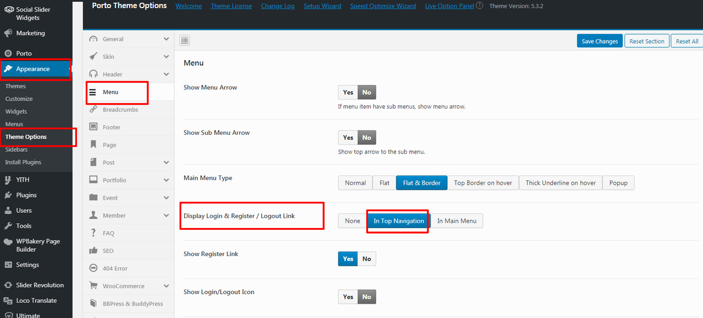Expand the Portfolio section chevron
This screenshot has width=703, height=318.
(x=166, y=180)
